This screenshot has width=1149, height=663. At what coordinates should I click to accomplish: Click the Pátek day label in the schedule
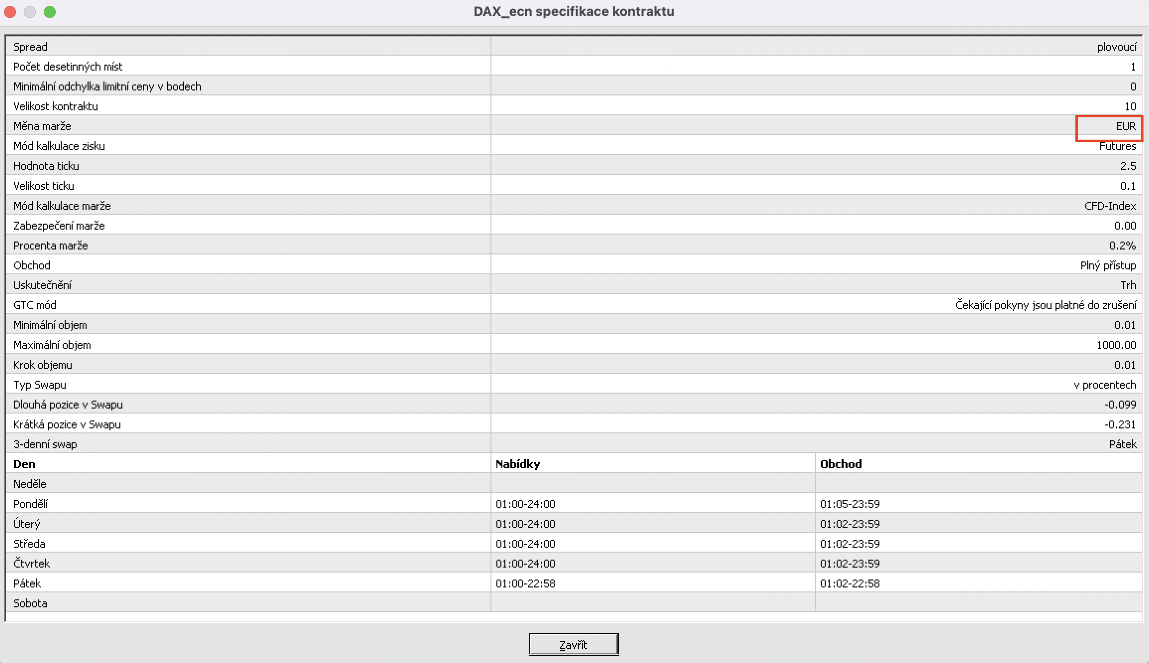[27, 583]
